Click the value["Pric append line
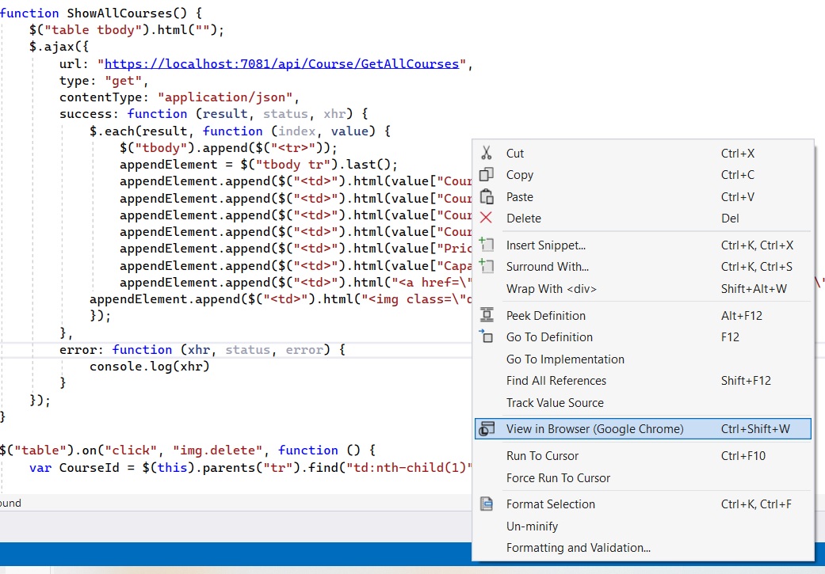 click(296, 249)
